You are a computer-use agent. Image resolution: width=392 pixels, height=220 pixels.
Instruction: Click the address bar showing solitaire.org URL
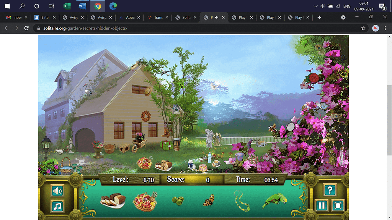click(x=191, y=28)
